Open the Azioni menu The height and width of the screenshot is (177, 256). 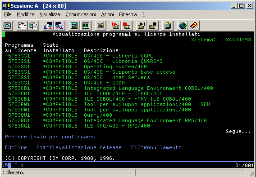[107, 14]
